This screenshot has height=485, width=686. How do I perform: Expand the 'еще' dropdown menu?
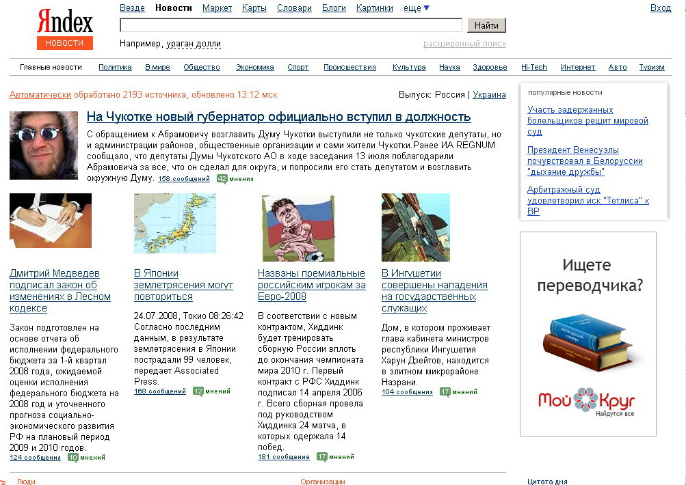coord(417,8)
